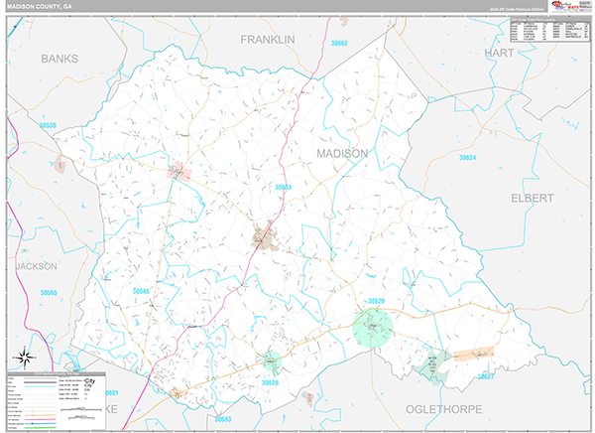The width and height of the screenshot is (595, 433).
Task: Click the FRANKLIN county label
Action: (x=268, y=40)
